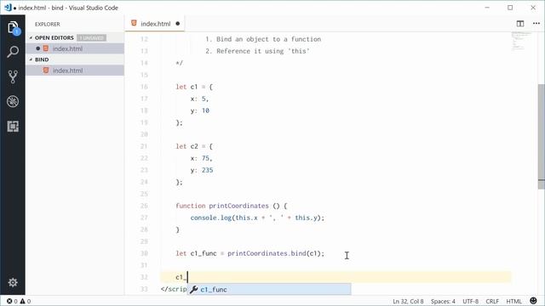Open the editor More Actions menu
Image resolution: width=545 pixels, height=306 pixels.
point(536,24)
